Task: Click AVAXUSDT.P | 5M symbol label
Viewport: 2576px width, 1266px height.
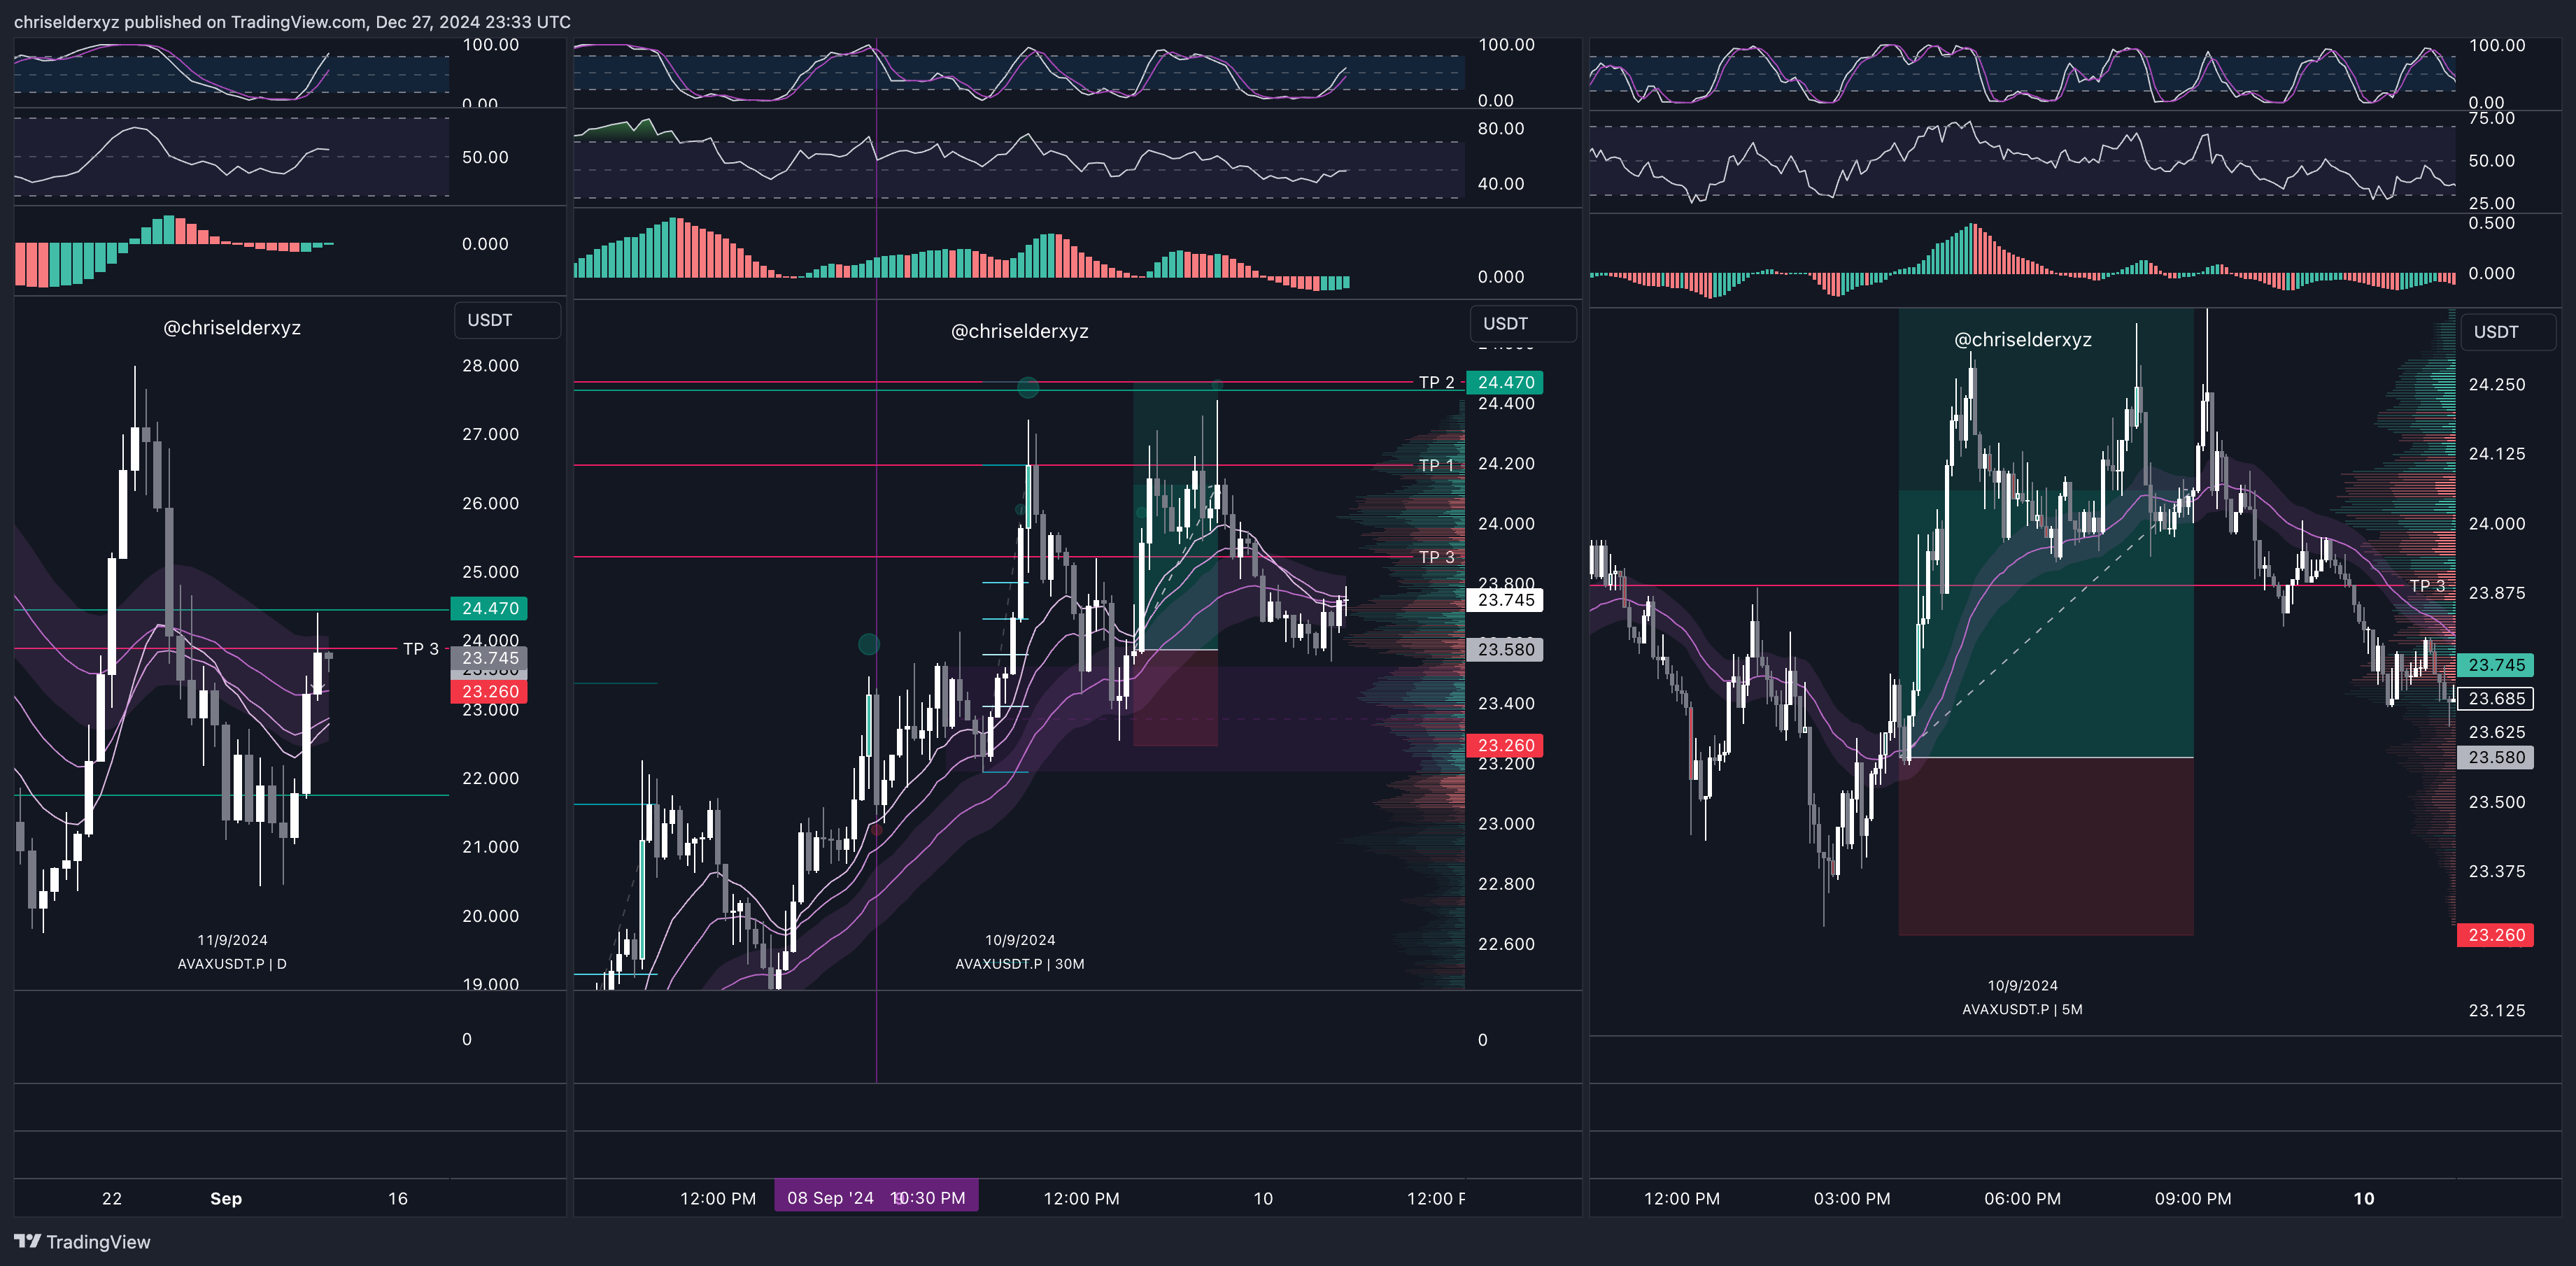Action: pos(2022,1009)
